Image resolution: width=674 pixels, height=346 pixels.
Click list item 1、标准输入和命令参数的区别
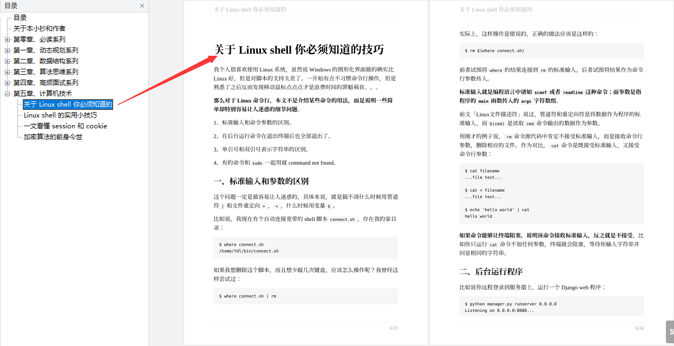point(253,122)
